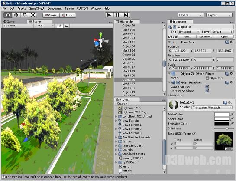Collapse the Transform component
236x181 pixels.
(169, 42)
